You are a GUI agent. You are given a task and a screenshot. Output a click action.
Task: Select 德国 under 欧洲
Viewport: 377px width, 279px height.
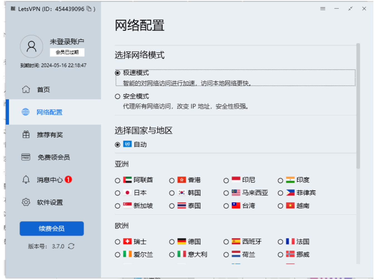pos(172,242)
